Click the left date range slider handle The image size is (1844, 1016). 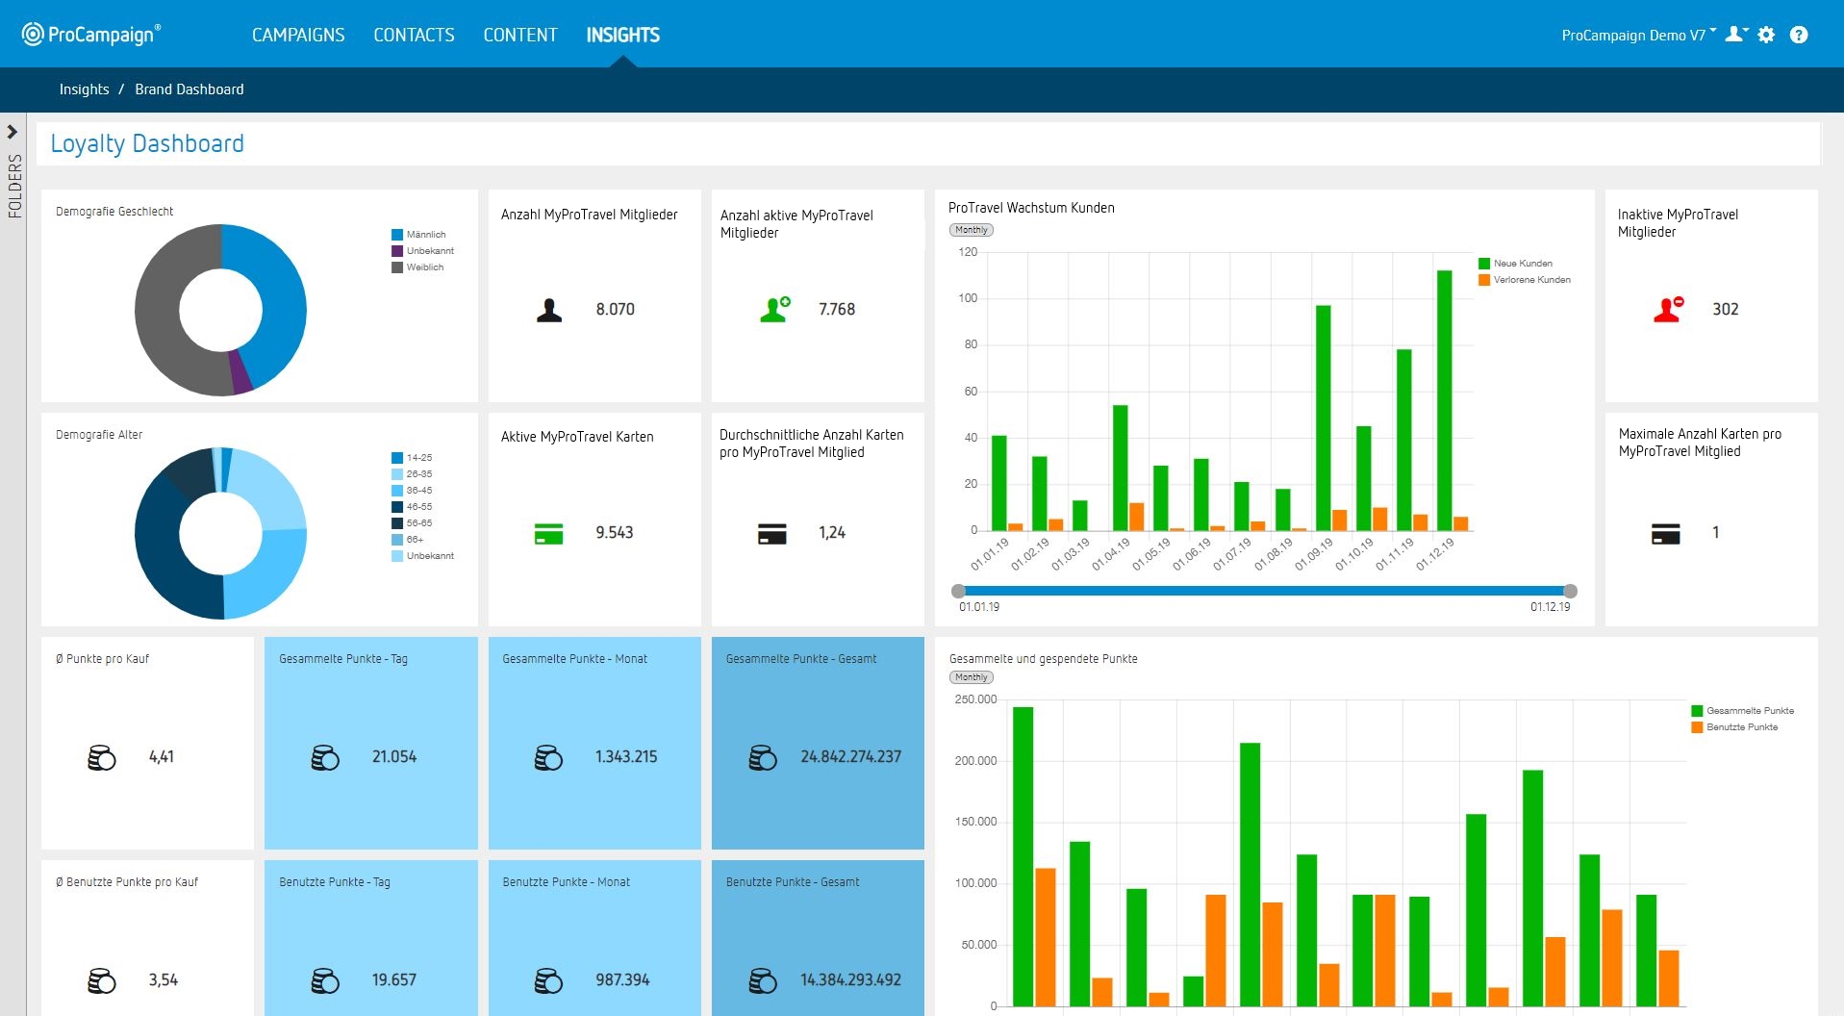pos(958,591)
